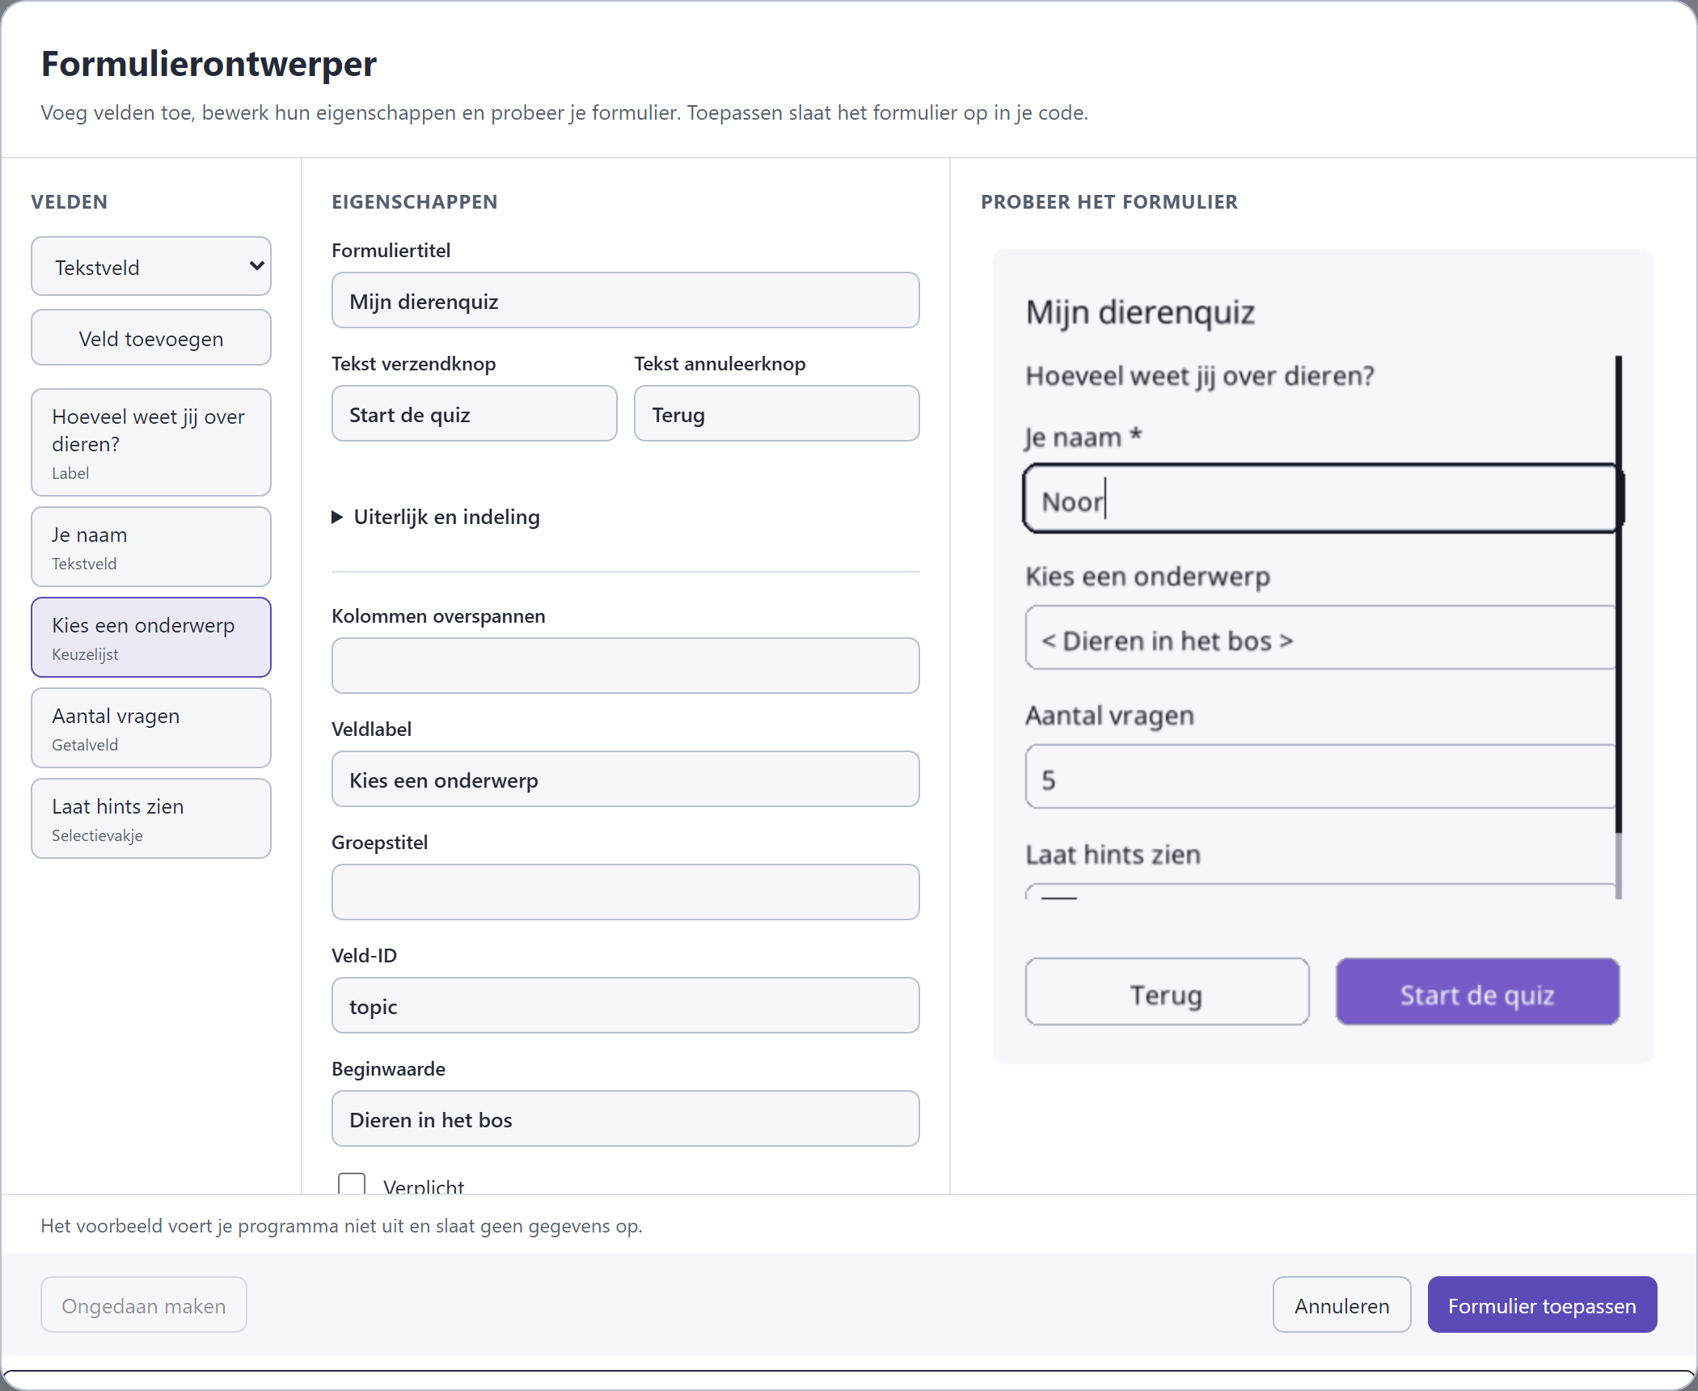Click the 'Start de quiz' preview button
Image resolution: width=1698 pixels, height=1391 pixels.
tap(1477, 992)
